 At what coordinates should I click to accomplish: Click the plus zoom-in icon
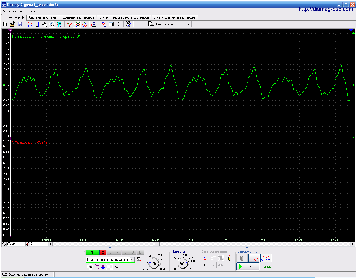click(28, 244)
